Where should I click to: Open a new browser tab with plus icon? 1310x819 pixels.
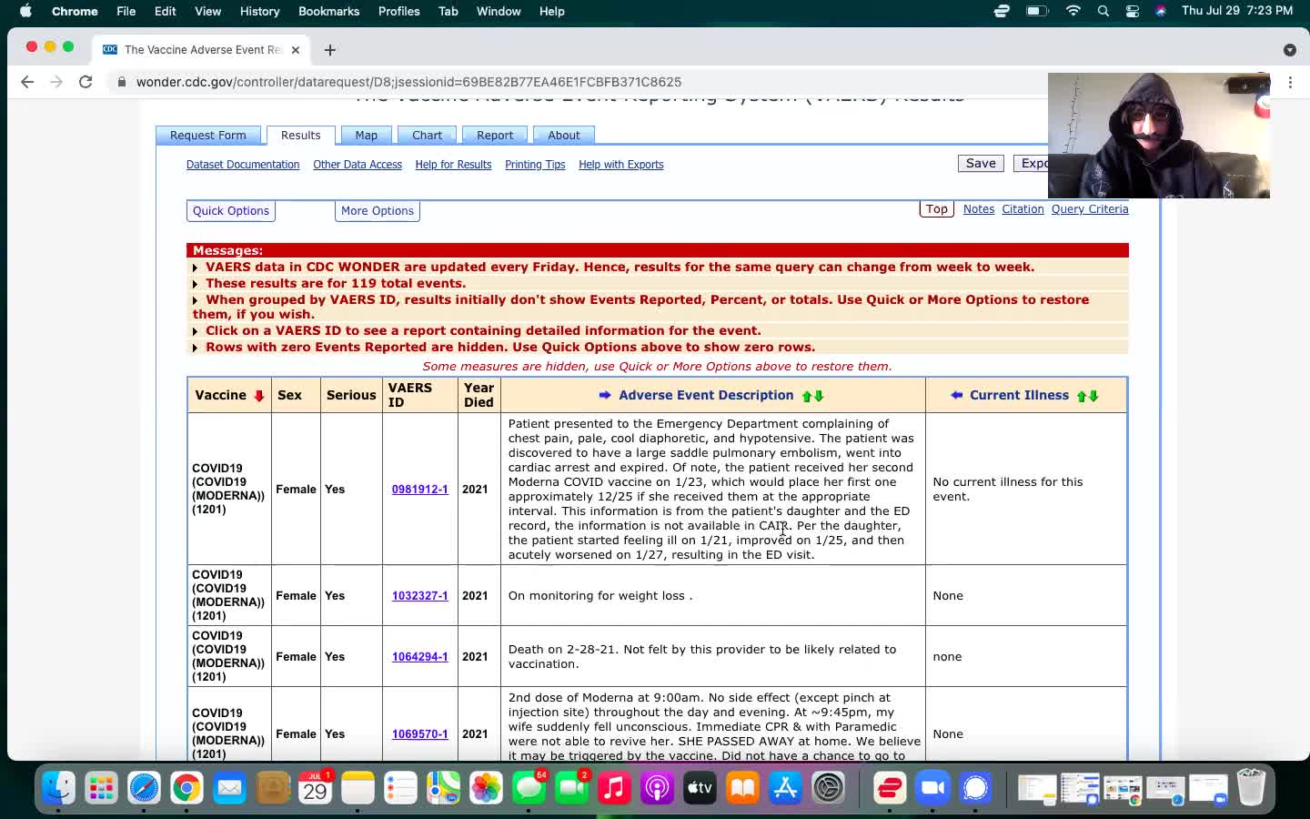point(330,50)
